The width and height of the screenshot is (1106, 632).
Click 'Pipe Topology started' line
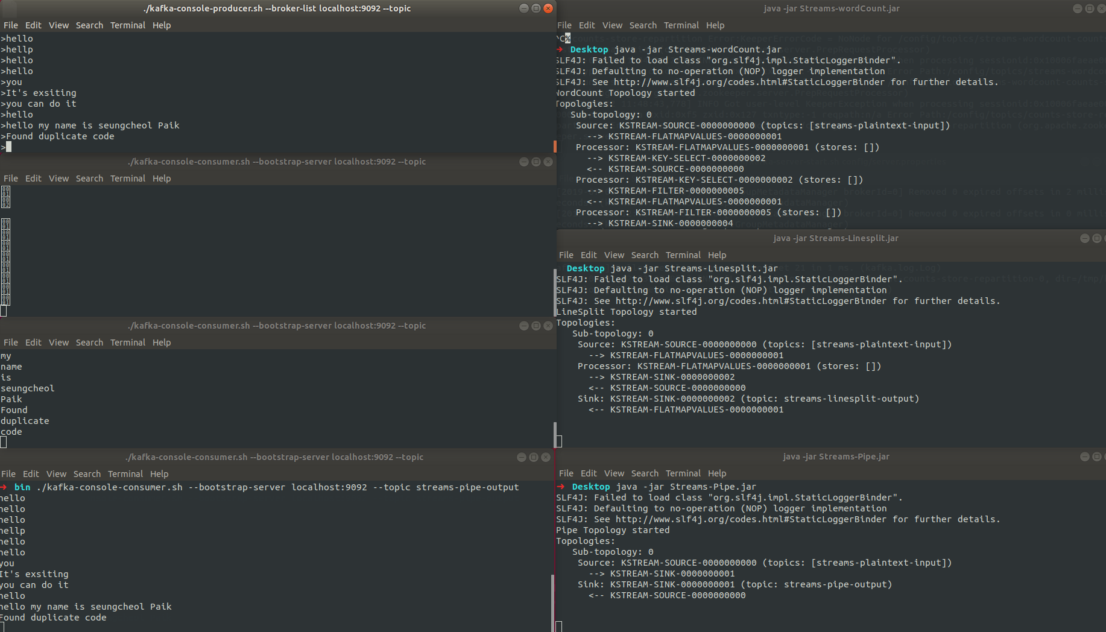point(613,530)
